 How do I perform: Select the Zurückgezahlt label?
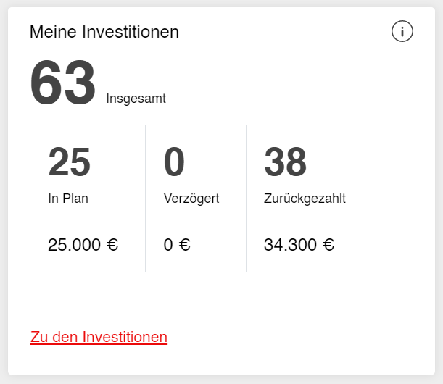305,199
